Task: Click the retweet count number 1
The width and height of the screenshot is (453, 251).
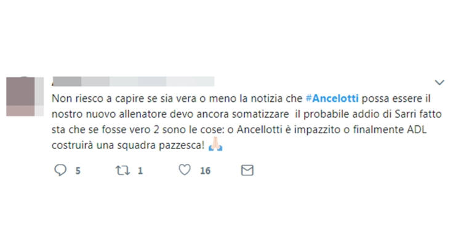Action: click(x=140, y=171)
